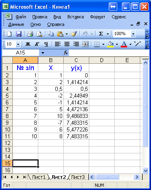The height and width of the screenshot is (190, 151).
Task: Click vertical scrollbar down arrow
Action: pyautogui.click(x=146, y=170)
